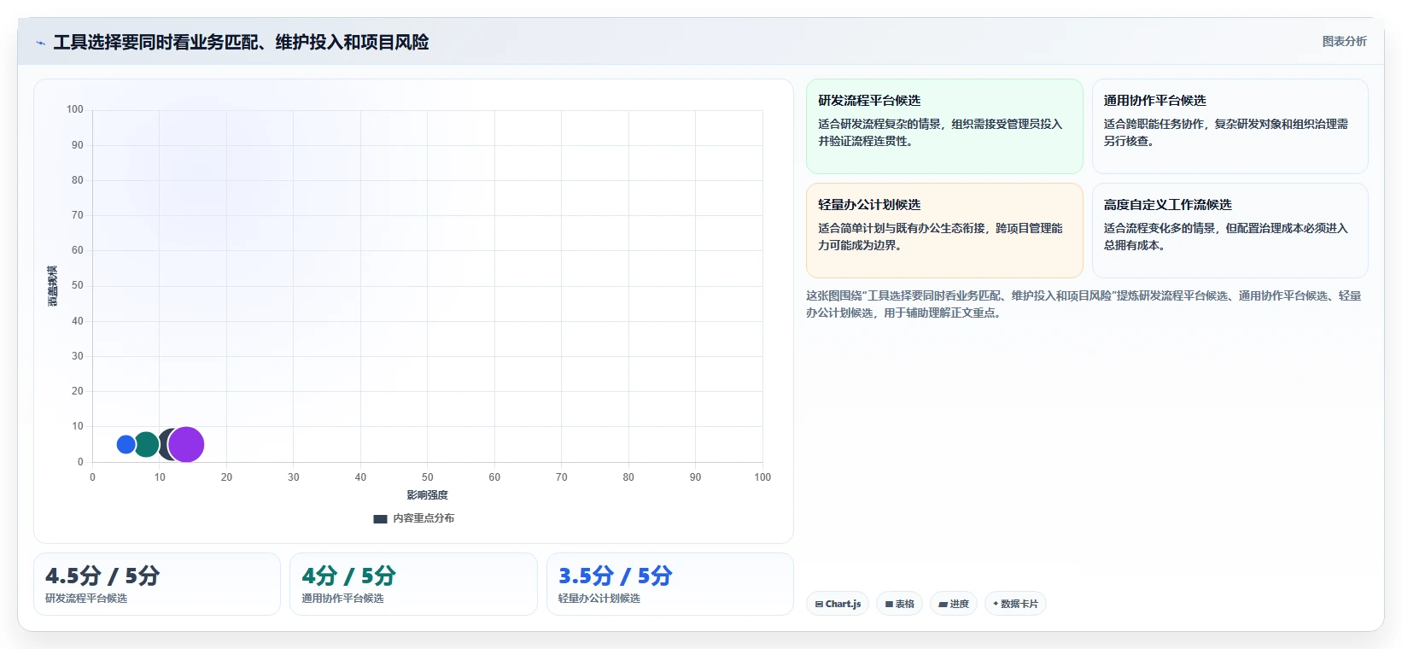This screenshot has width=1402, height=649.
Task: Select the 研发流程平台候选 card title
Action: click(869, 101)
